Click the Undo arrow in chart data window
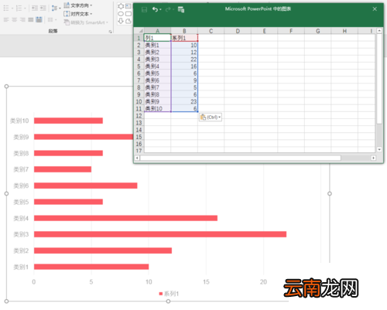Viewport: 387px width, 310px height. pyautogui.click(x=155, y=9)
